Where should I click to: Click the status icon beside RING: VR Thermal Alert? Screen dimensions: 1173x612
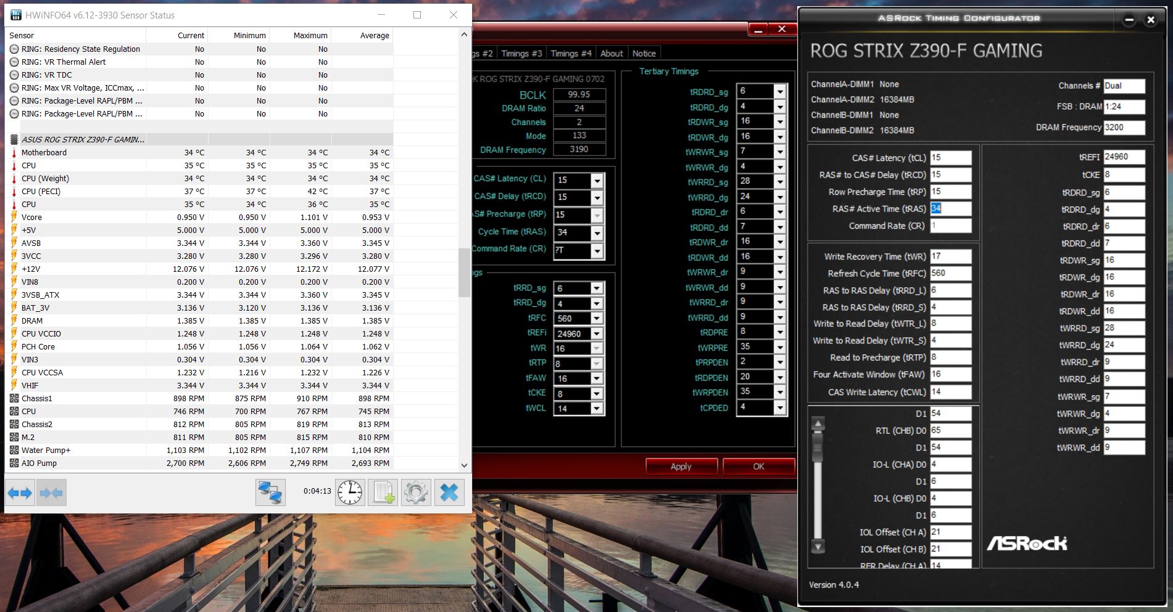point(14,62)
